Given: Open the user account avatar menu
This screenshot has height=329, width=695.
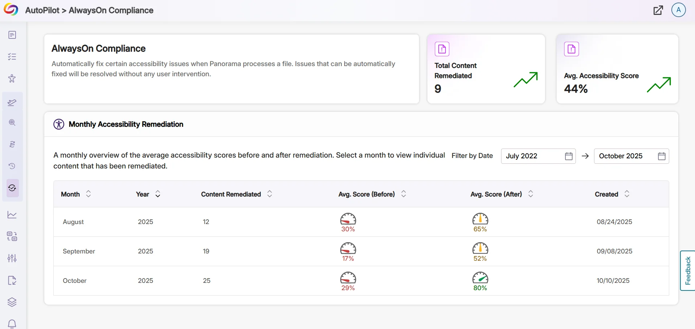Looking at the screenshot, I should (x=678, y=10).
